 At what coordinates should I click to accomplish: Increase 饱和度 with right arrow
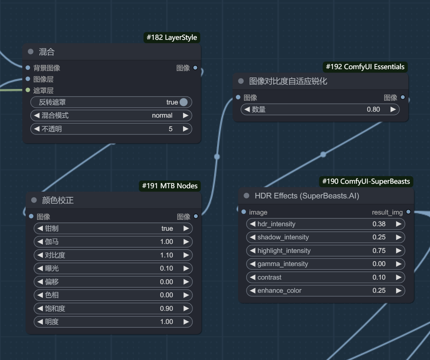click(186, 309)
